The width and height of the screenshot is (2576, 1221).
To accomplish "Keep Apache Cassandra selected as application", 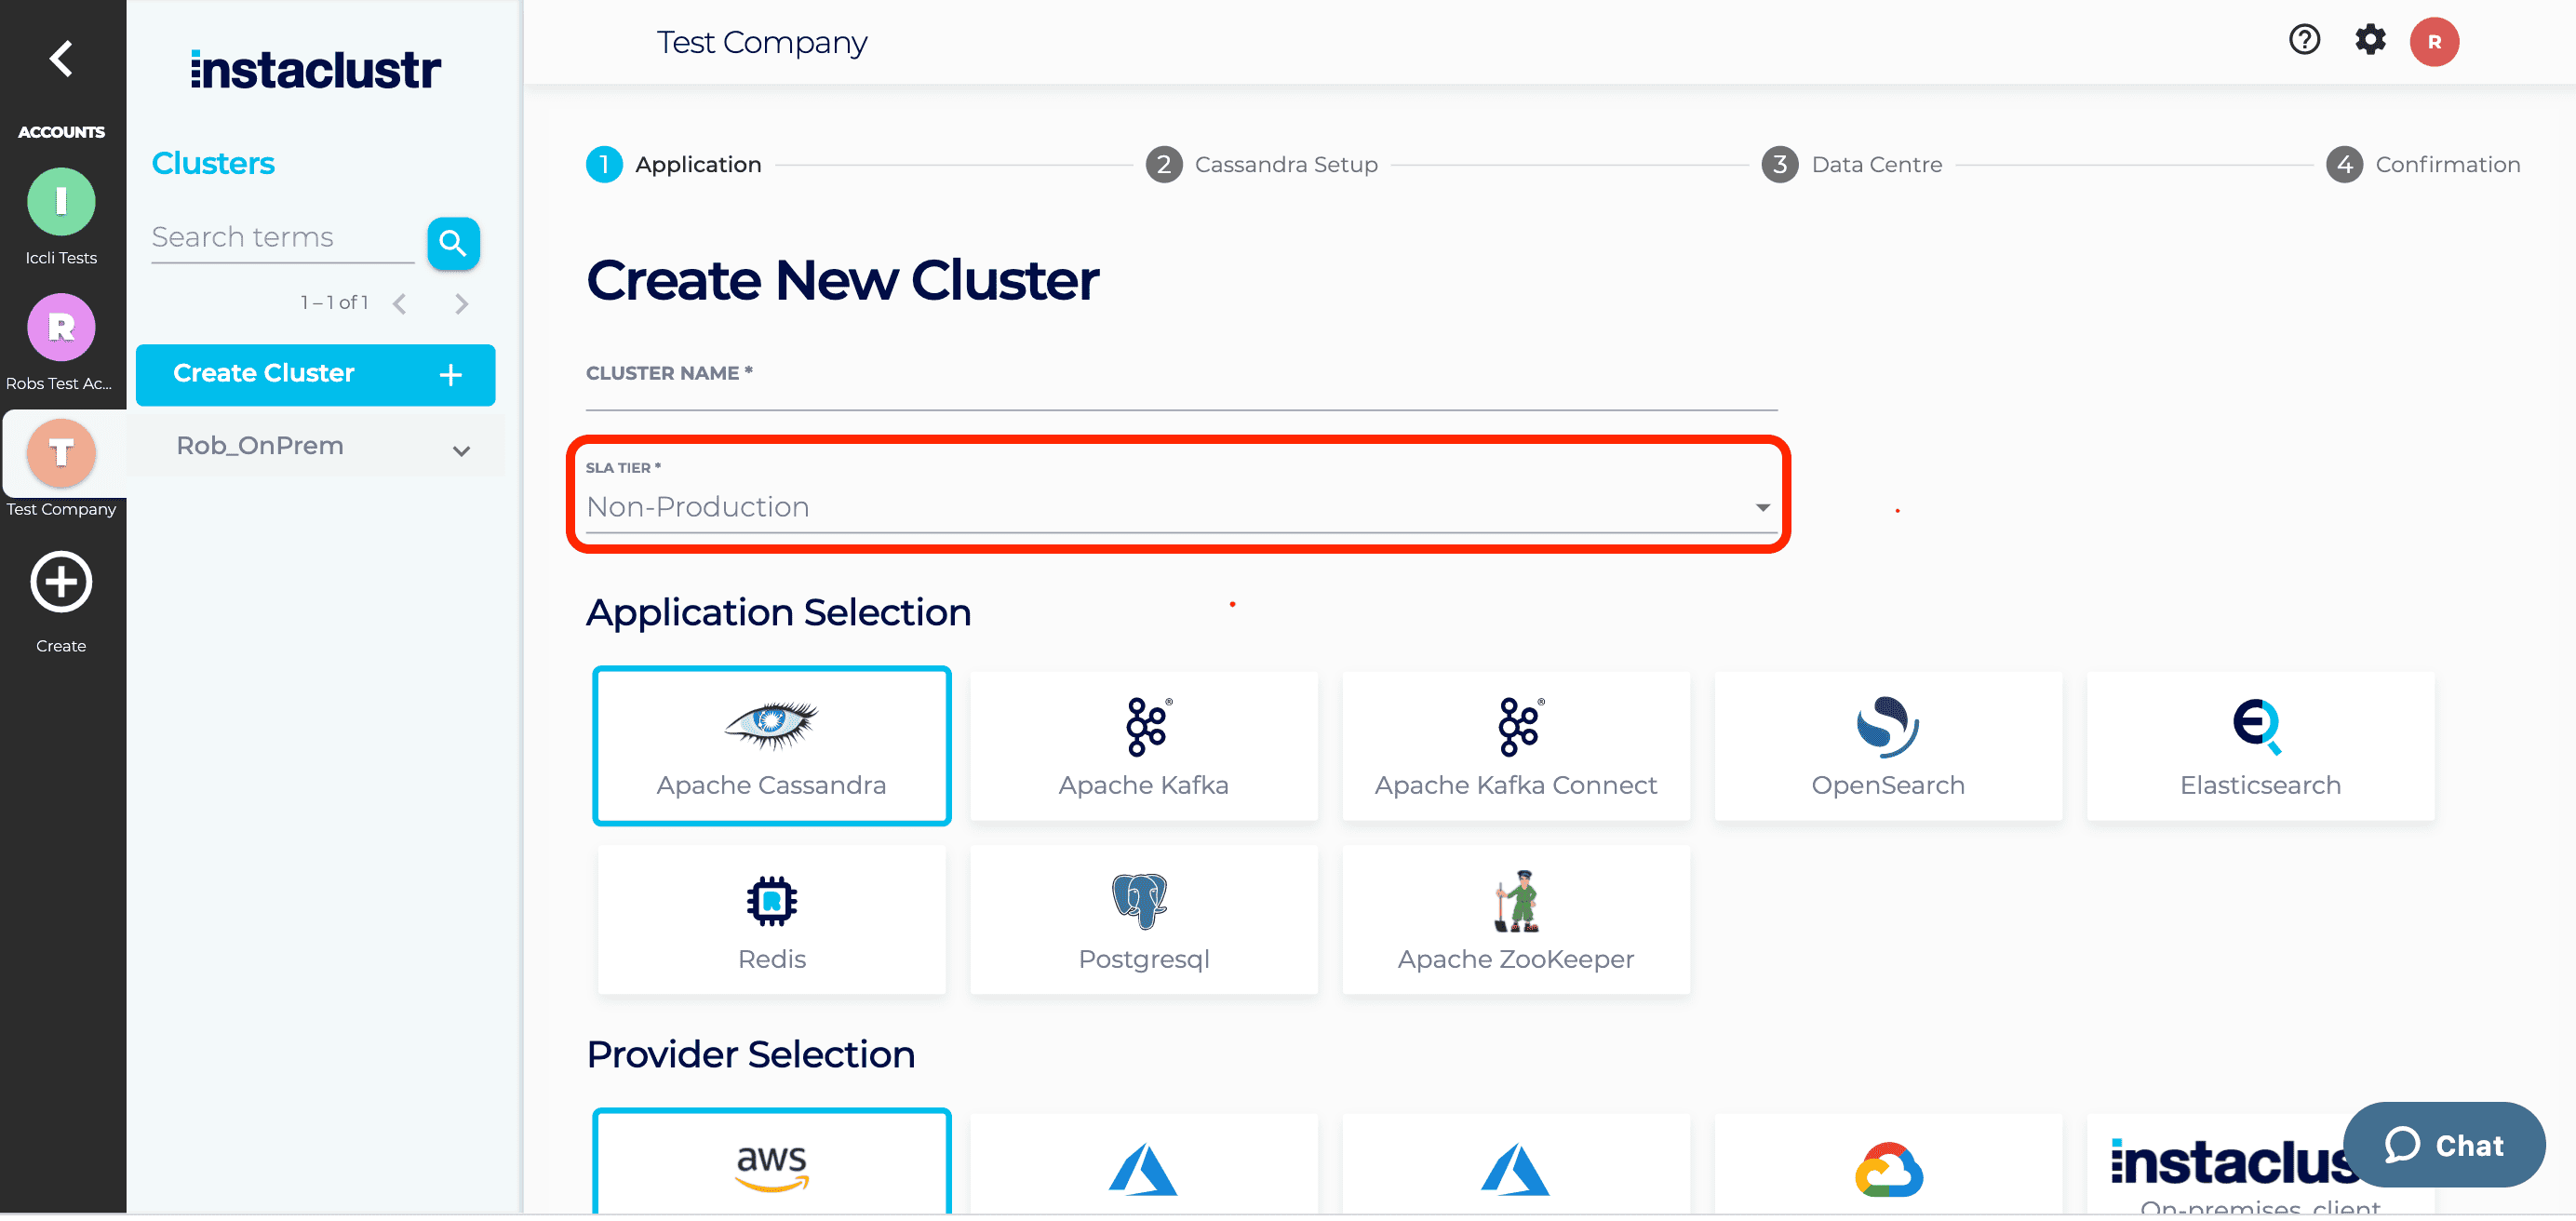I will tap(771, 746).
